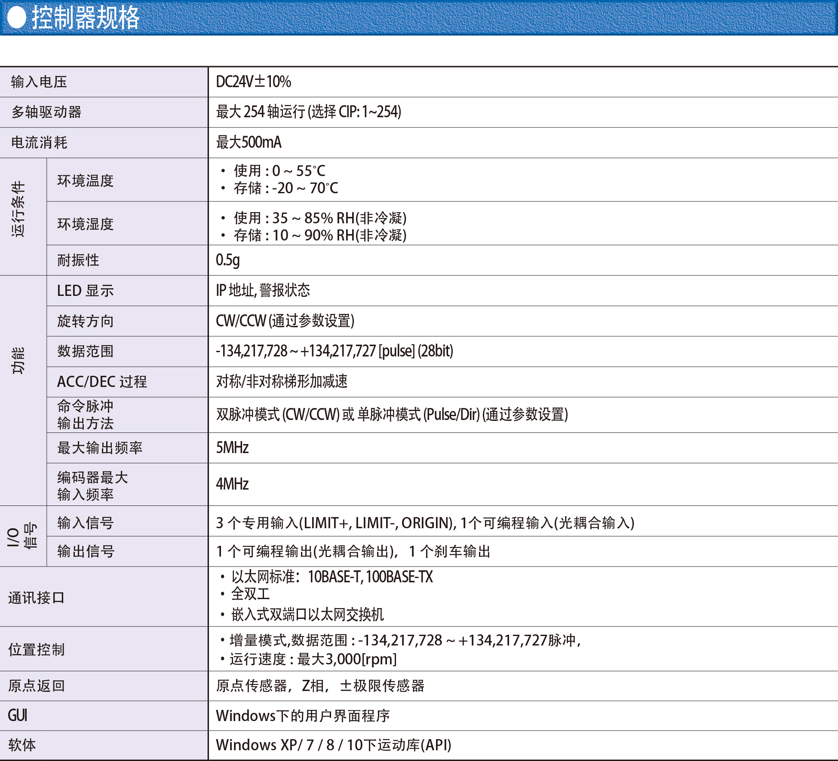Click the 控制器规格 header title

[x=86, y=18]
